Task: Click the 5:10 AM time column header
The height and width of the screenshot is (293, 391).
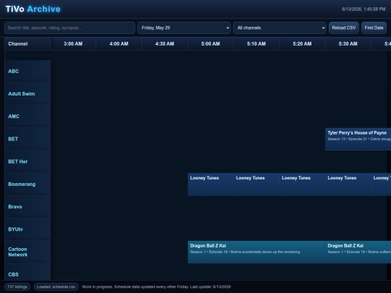Action: pos(256,44)
